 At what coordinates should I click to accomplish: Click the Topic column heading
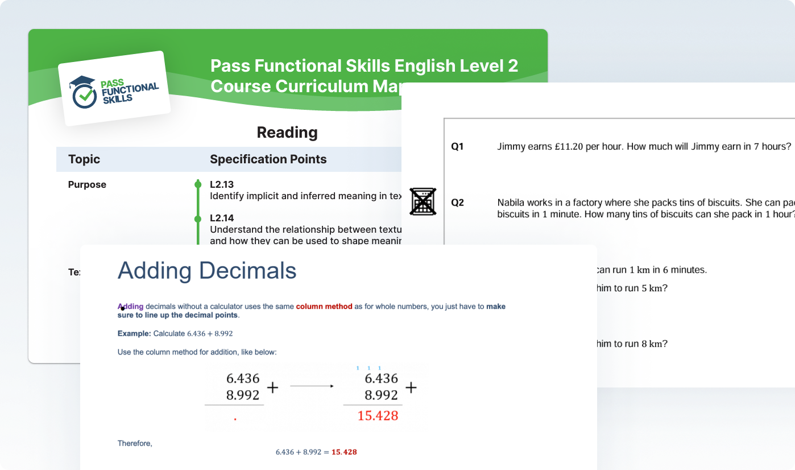pyautogui.click(x=84, y=159)
